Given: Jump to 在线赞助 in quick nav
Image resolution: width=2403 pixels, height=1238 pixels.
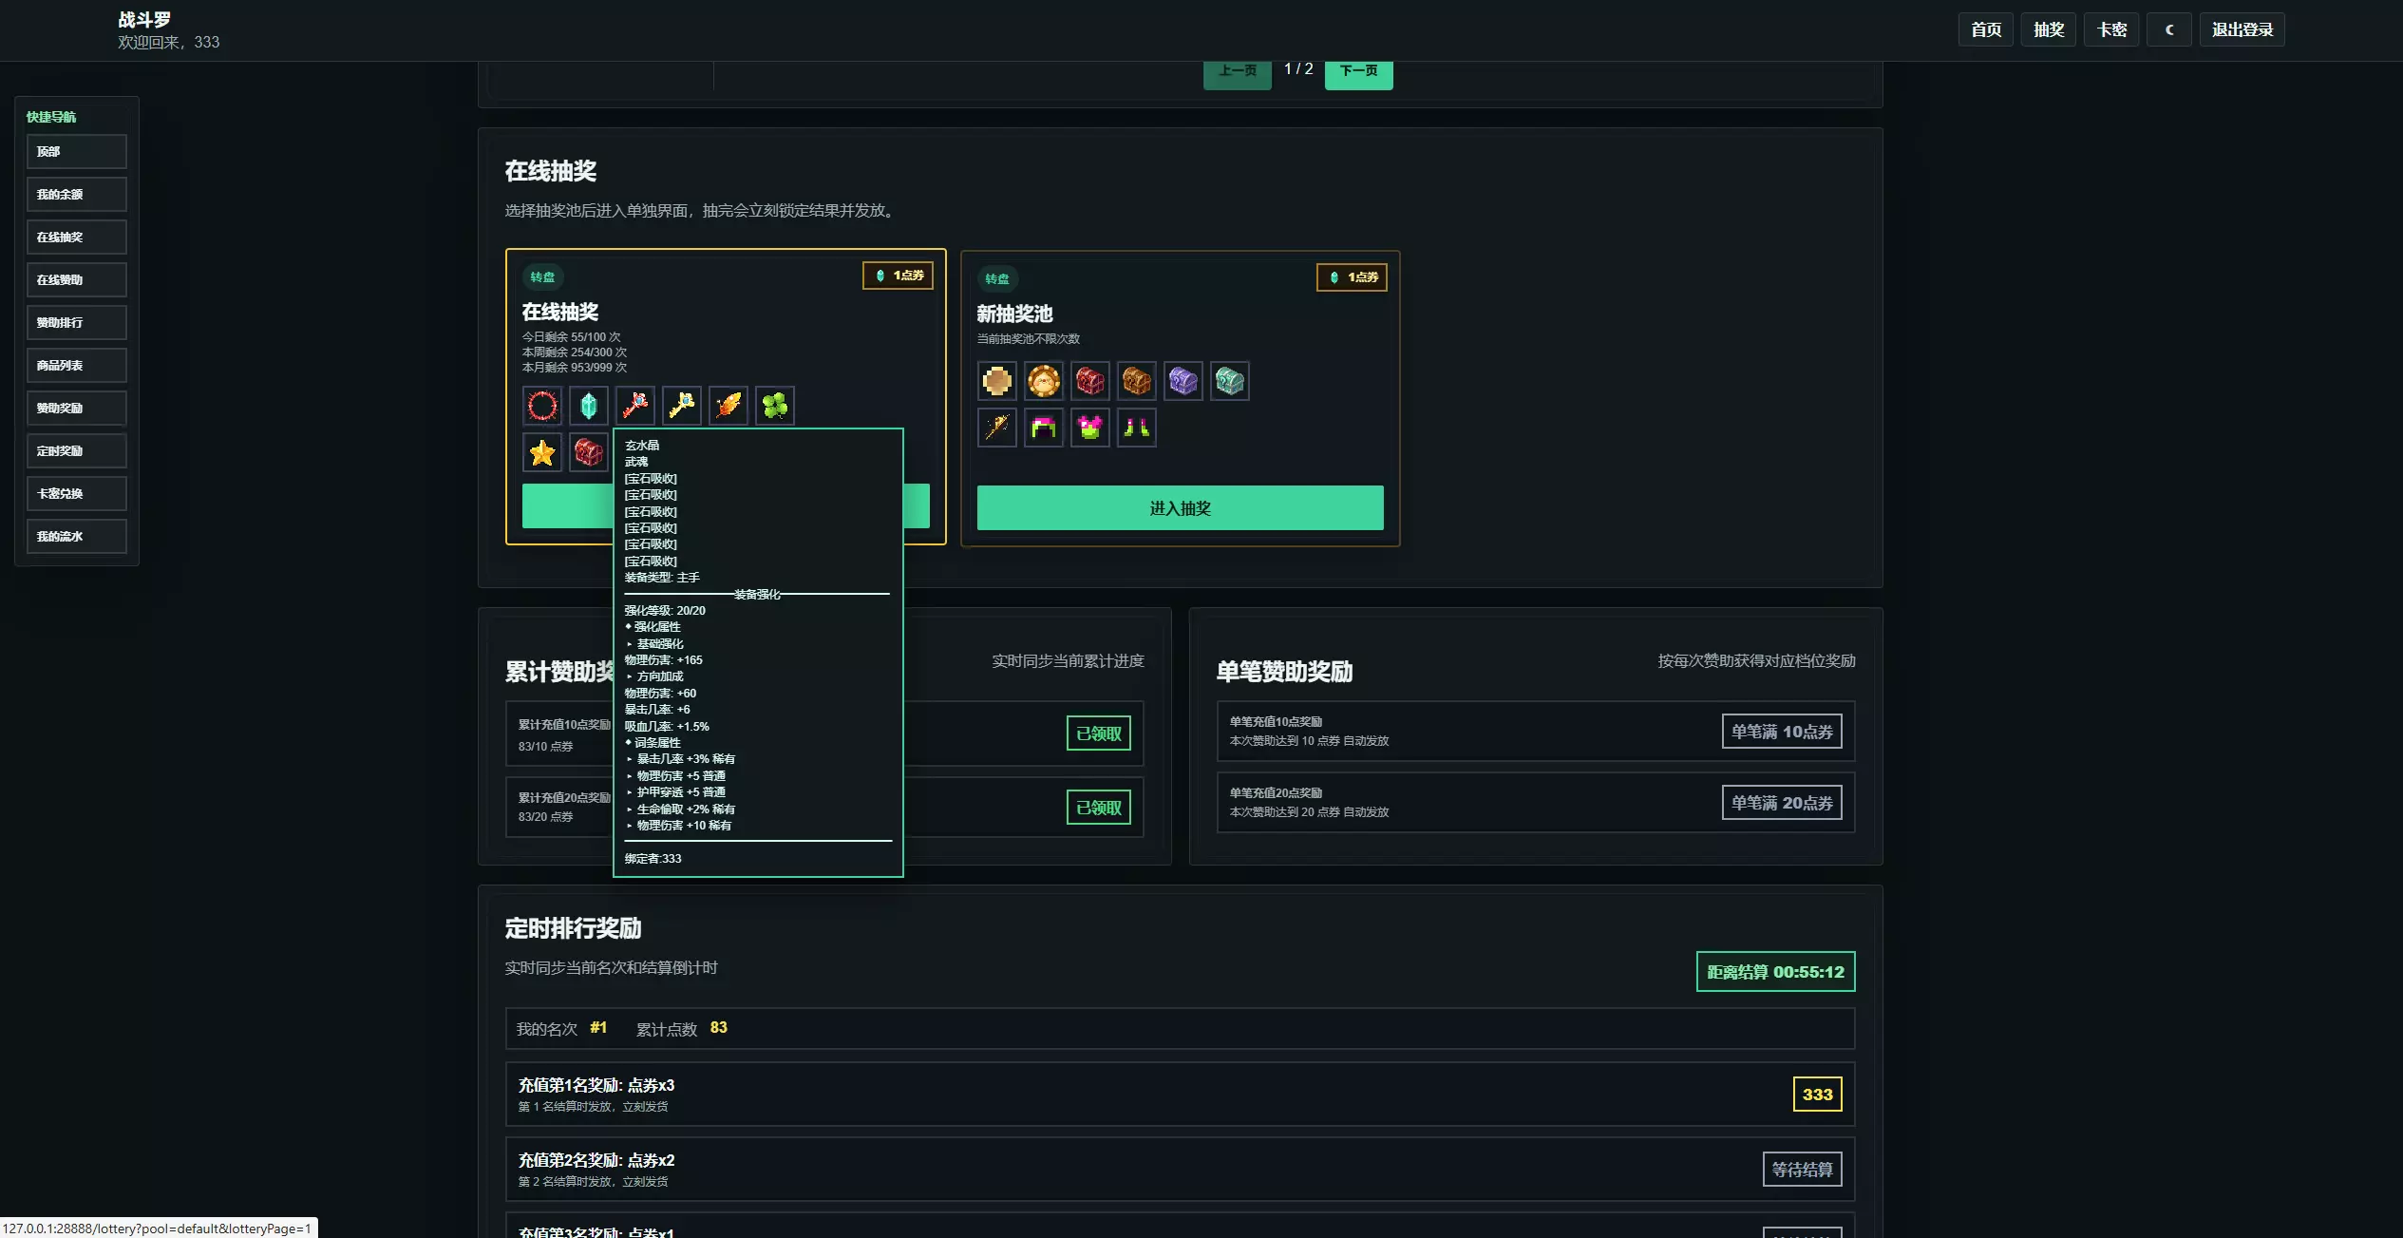Looking at the screenshot, I should pos(77,279).
